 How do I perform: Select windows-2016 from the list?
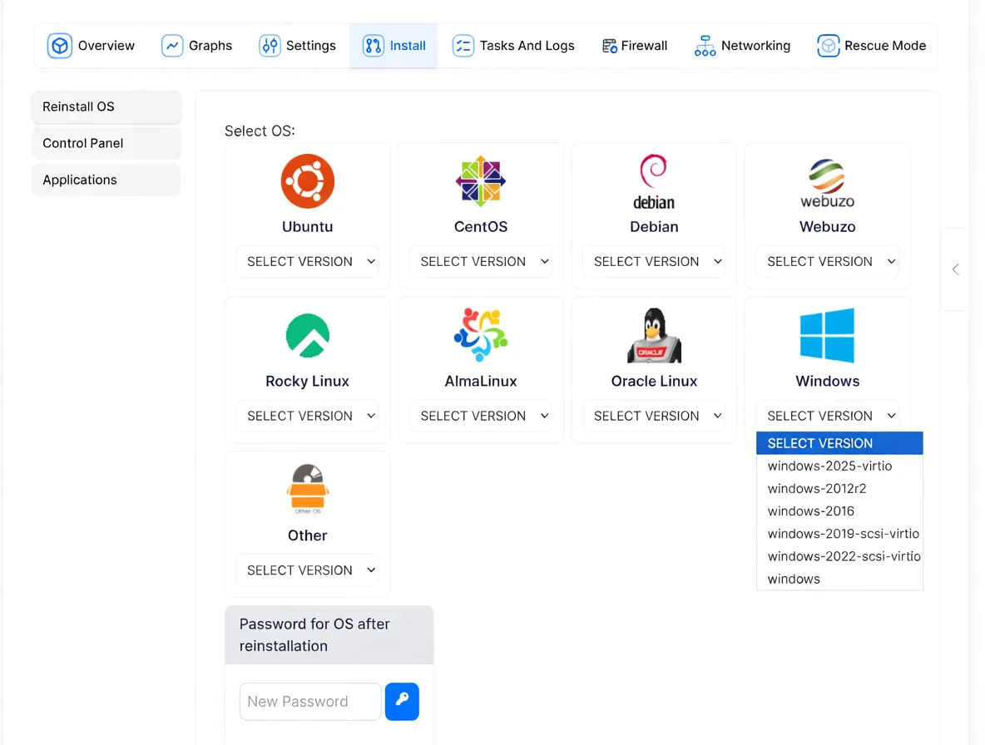[x=839, y=511]
